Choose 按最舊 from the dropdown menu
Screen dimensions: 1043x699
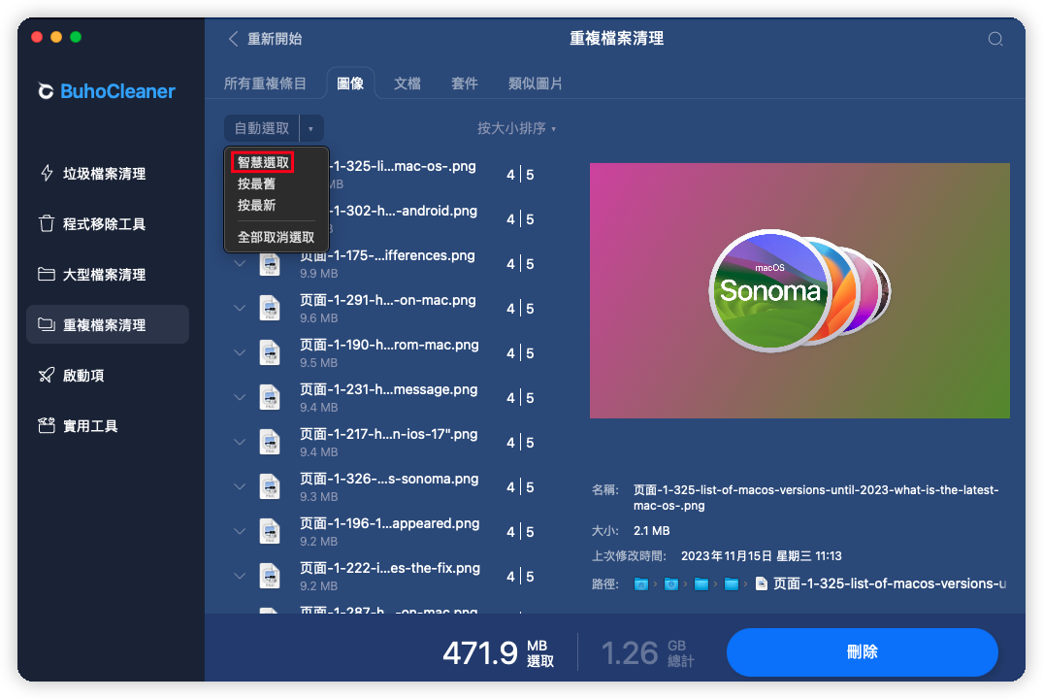257,183
